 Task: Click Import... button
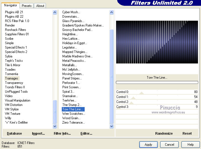pyautogui.click(x=38, y=134)
